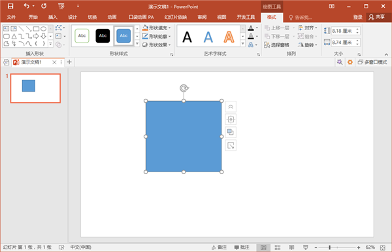Click the 告诉我 tell me search box
The image size is (392, 252).
click(x=301, y=18)
